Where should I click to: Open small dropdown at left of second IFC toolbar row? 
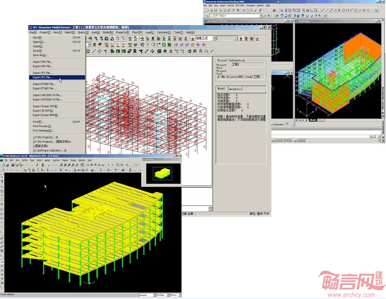point(89,45)
